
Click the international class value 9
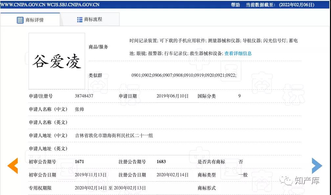coord(239,96)
